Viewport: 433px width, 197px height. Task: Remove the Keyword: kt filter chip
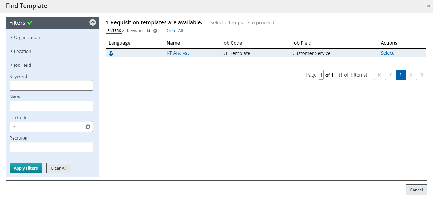[155, 31]
